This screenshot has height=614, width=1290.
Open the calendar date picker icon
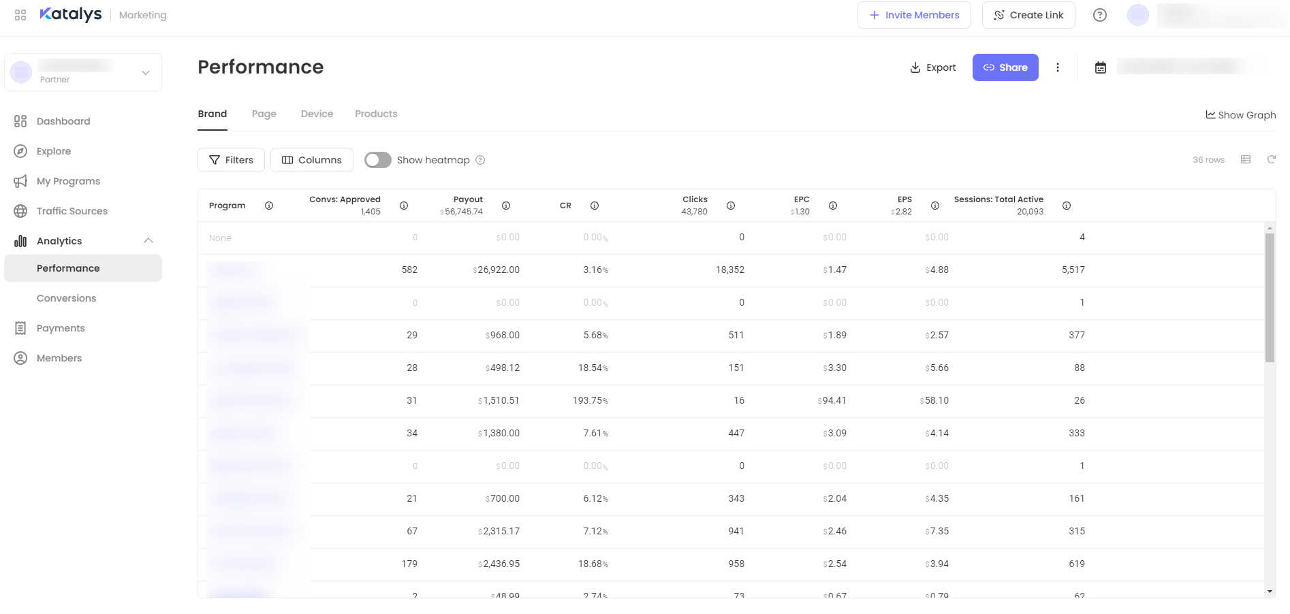point(1100,67)
